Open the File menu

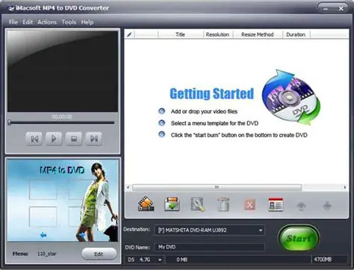click(13, 22)
